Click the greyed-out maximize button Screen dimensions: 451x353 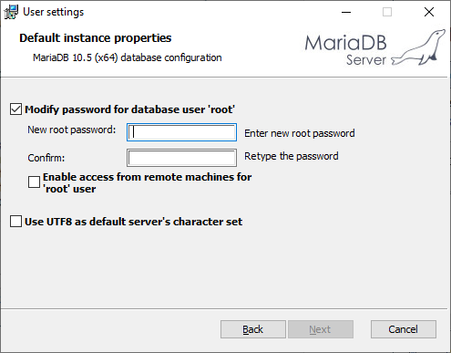(387, 12)
